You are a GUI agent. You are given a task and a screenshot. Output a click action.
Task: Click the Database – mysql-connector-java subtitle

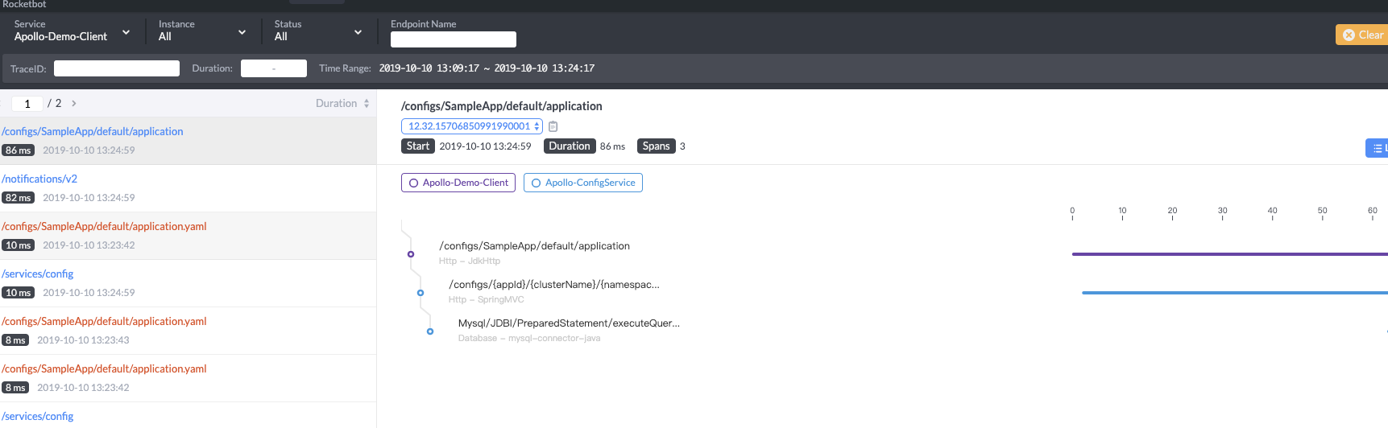coord(529,338)
